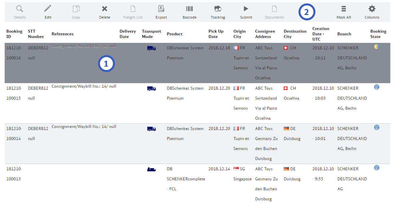Click French flag in booking 100015 origin
Viewport: 396px width, 204px height.
236,88
